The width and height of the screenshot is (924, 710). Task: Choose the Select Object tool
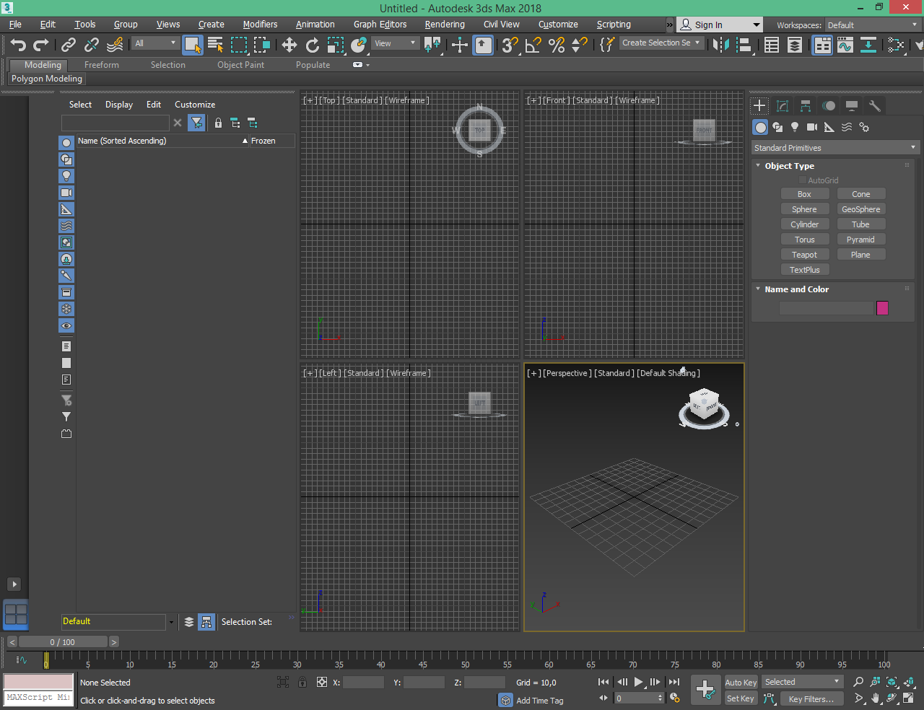tap(192, 45)
